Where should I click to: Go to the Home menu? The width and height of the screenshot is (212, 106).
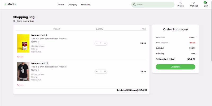pyautogui.click(x=61, y=4)
